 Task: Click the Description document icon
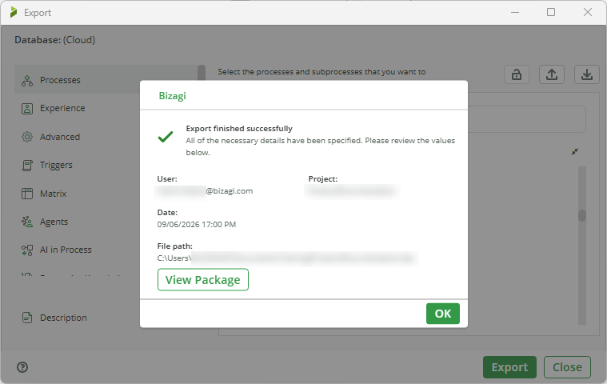(x=27, y=318)
